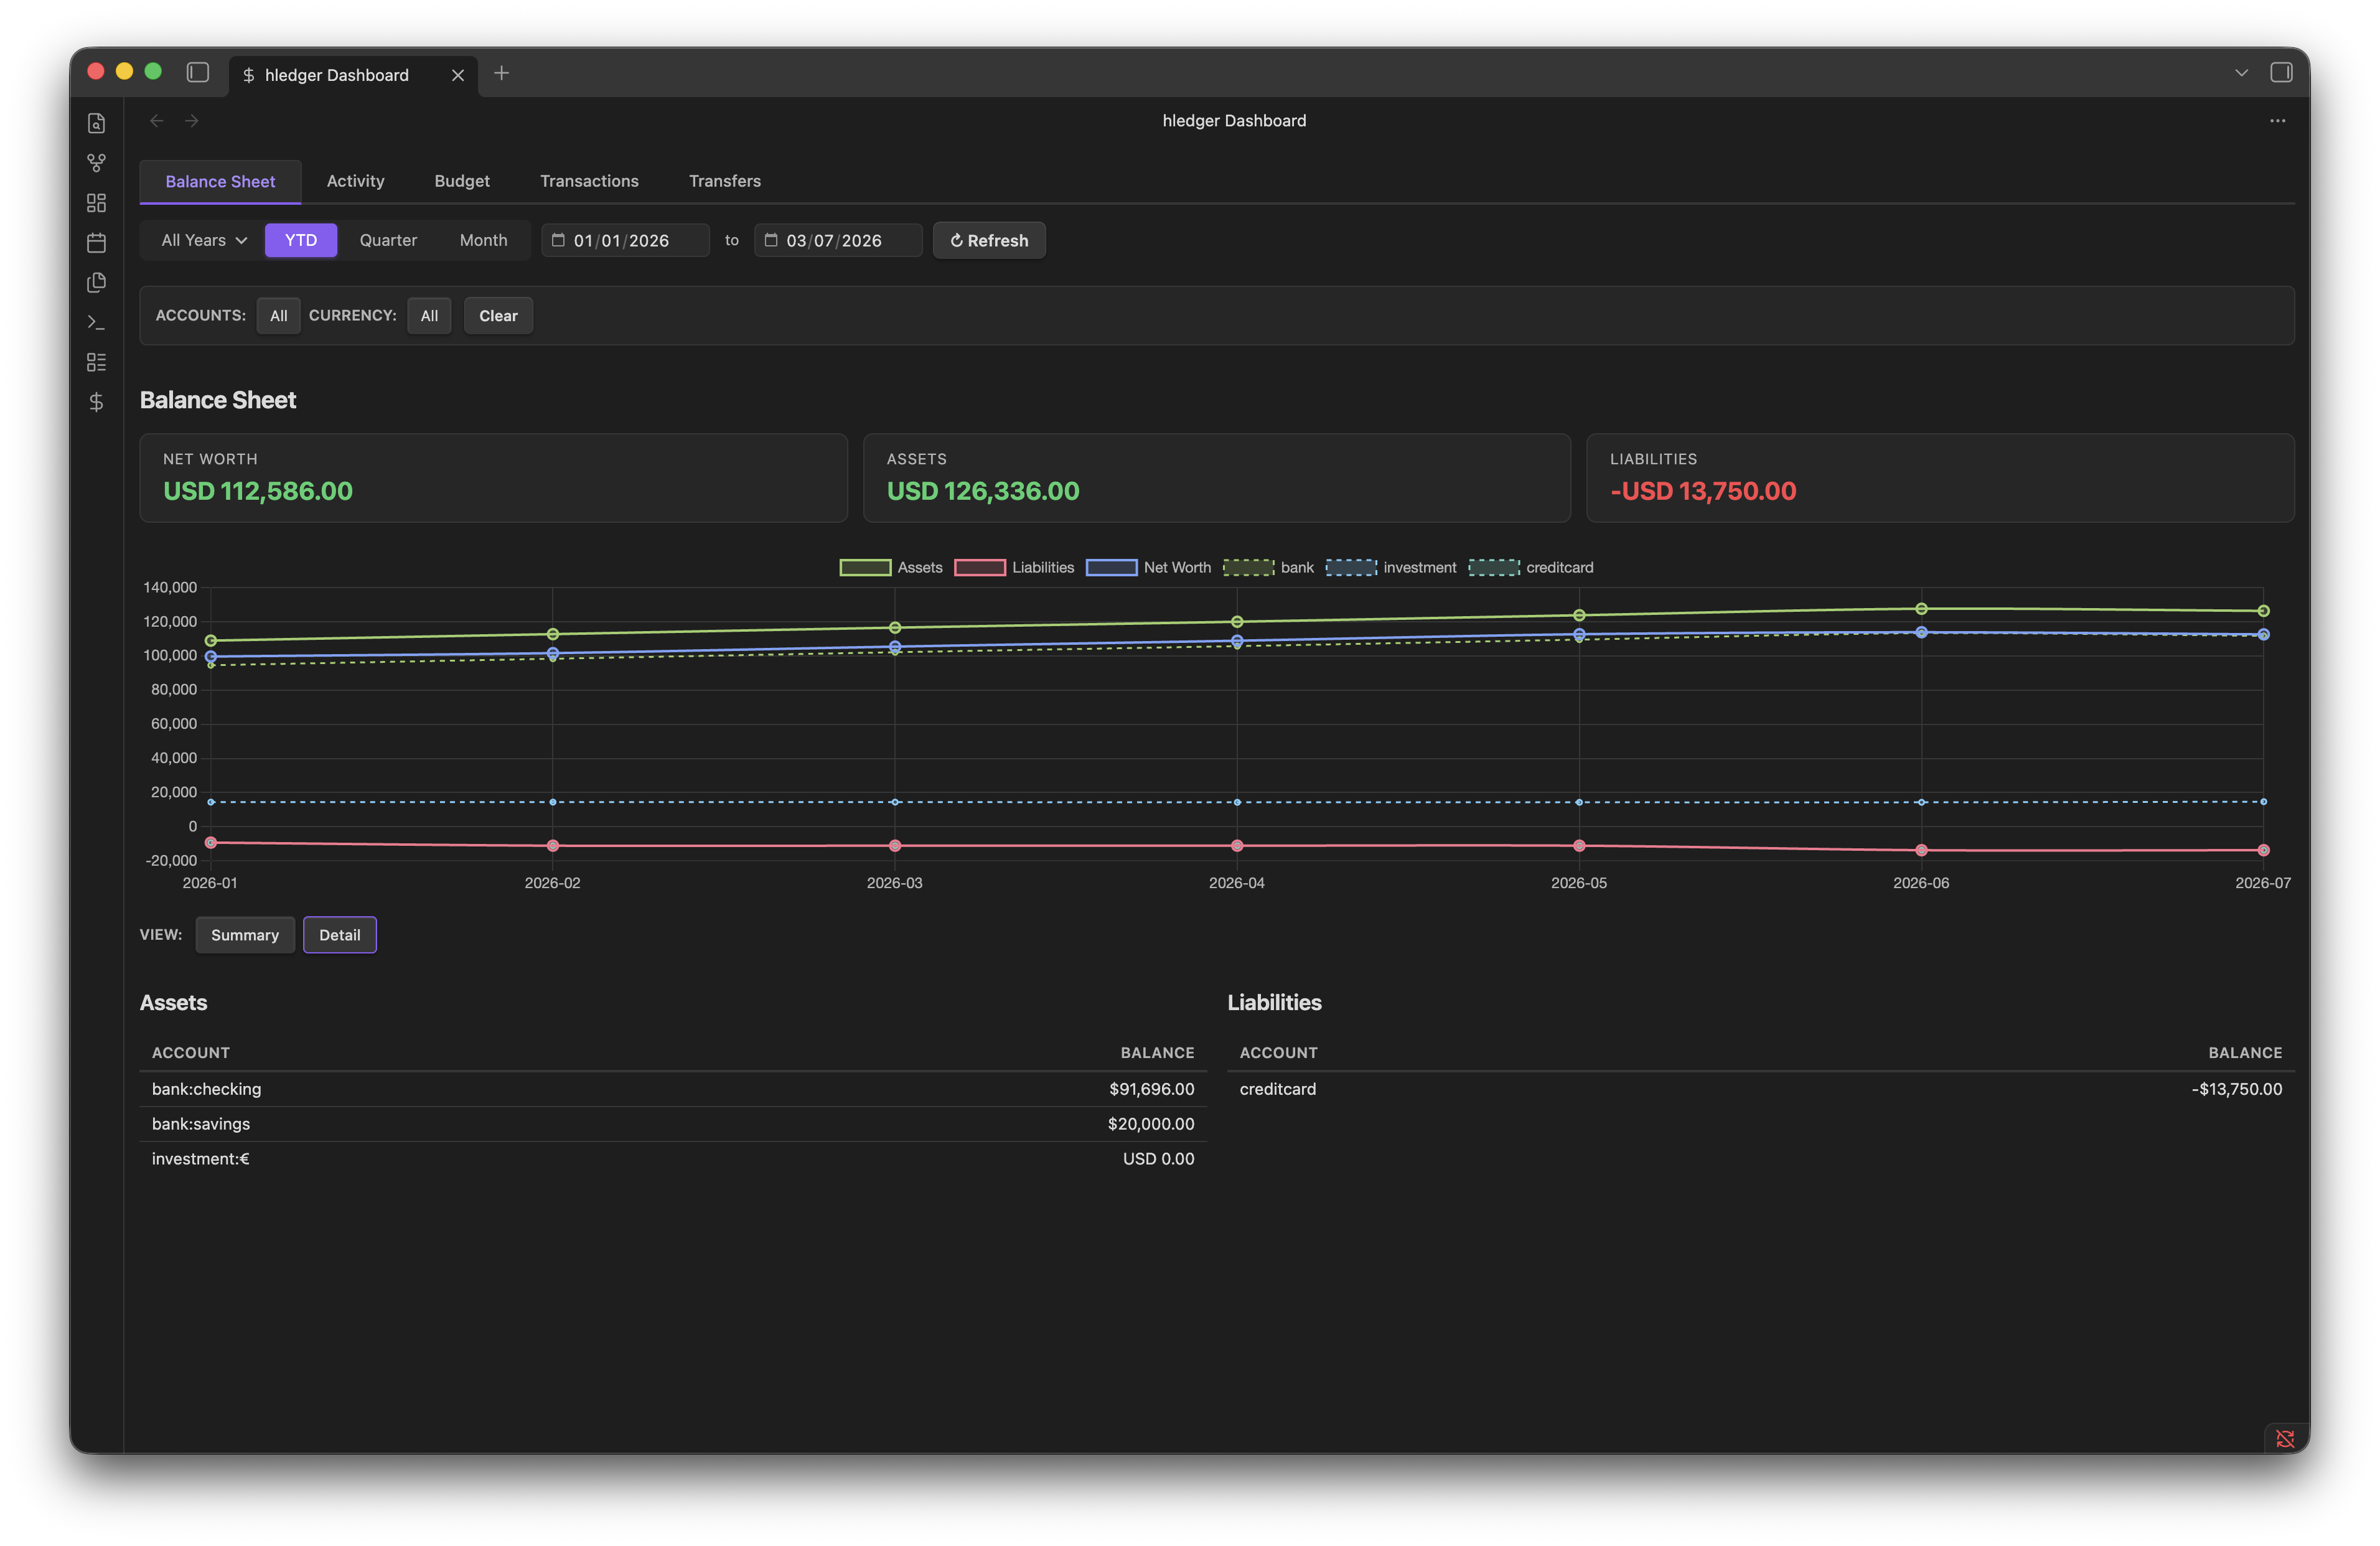This screenshot has height=1546, width=2380.
Task: Click the start date field 01/01/2026
Action: [x=625, y=240]
